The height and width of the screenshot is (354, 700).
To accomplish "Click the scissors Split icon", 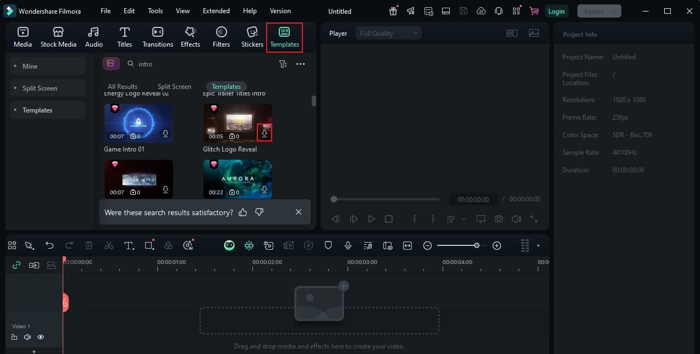I will coord(109,245).
